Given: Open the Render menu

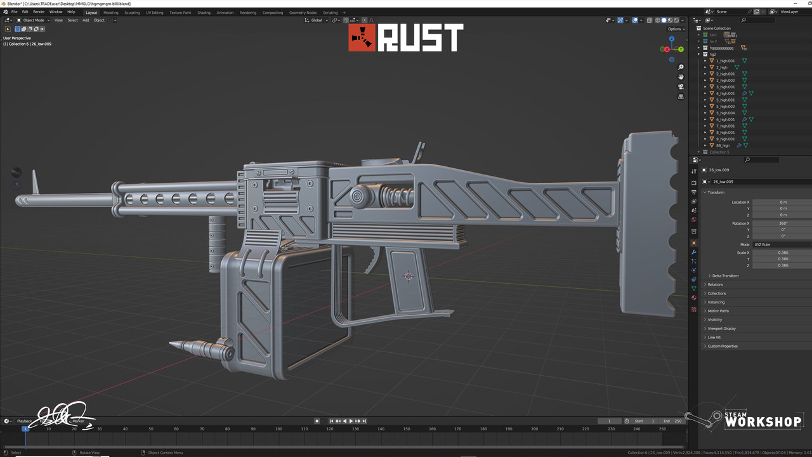Looking at the screenshot, I should point(39,12).
